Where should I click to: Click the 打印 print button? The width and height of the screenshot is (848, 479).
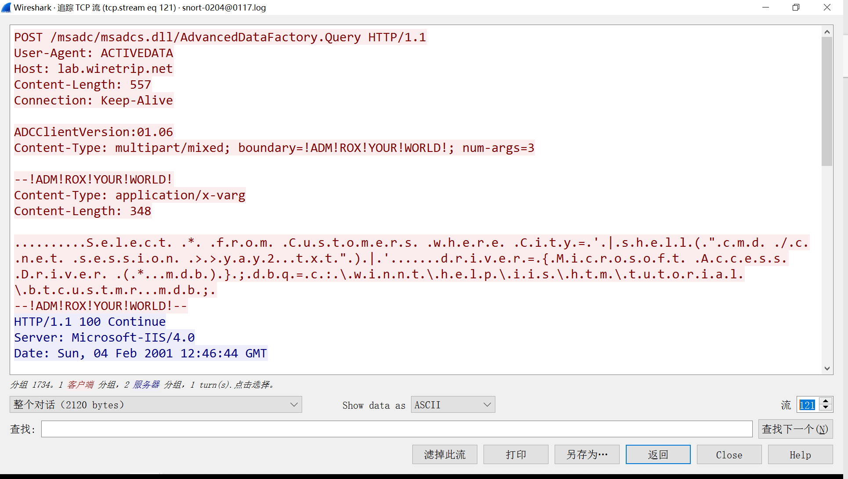pos(516,454)
